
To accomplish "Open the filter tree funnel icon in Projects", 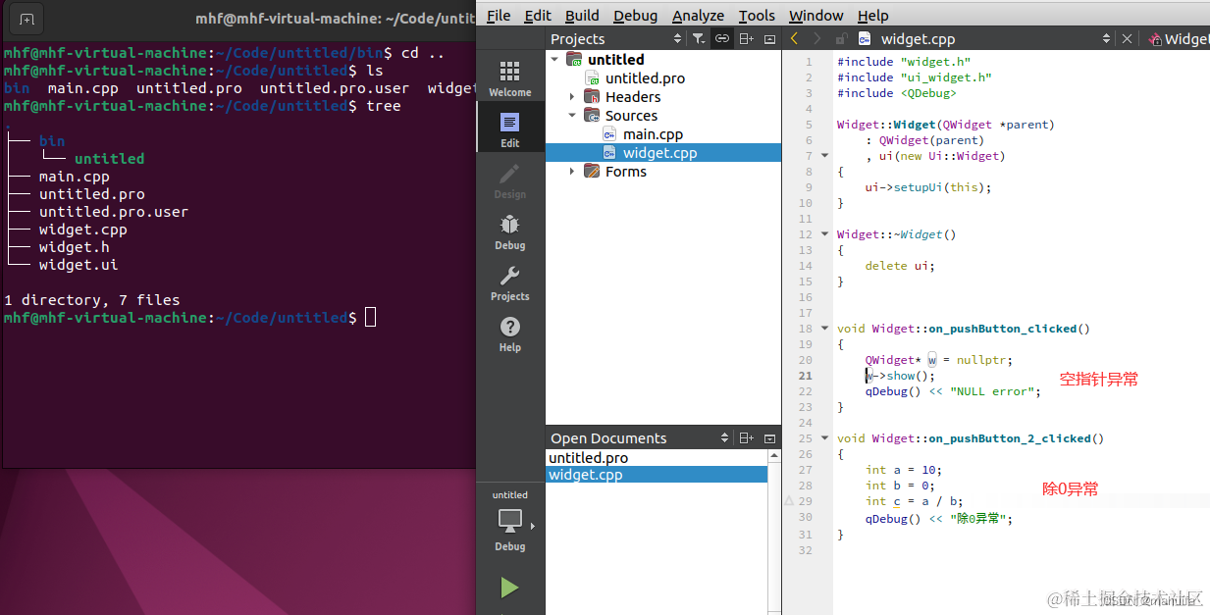I will click(x=698, y=38).
